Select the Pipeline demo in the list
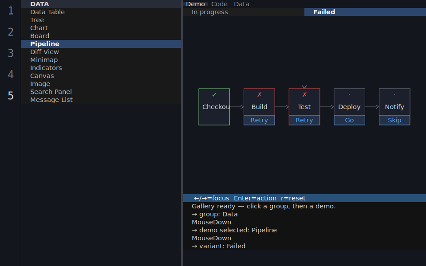The height and width of the screenshot is (266, 426). (x=101, y=44)
